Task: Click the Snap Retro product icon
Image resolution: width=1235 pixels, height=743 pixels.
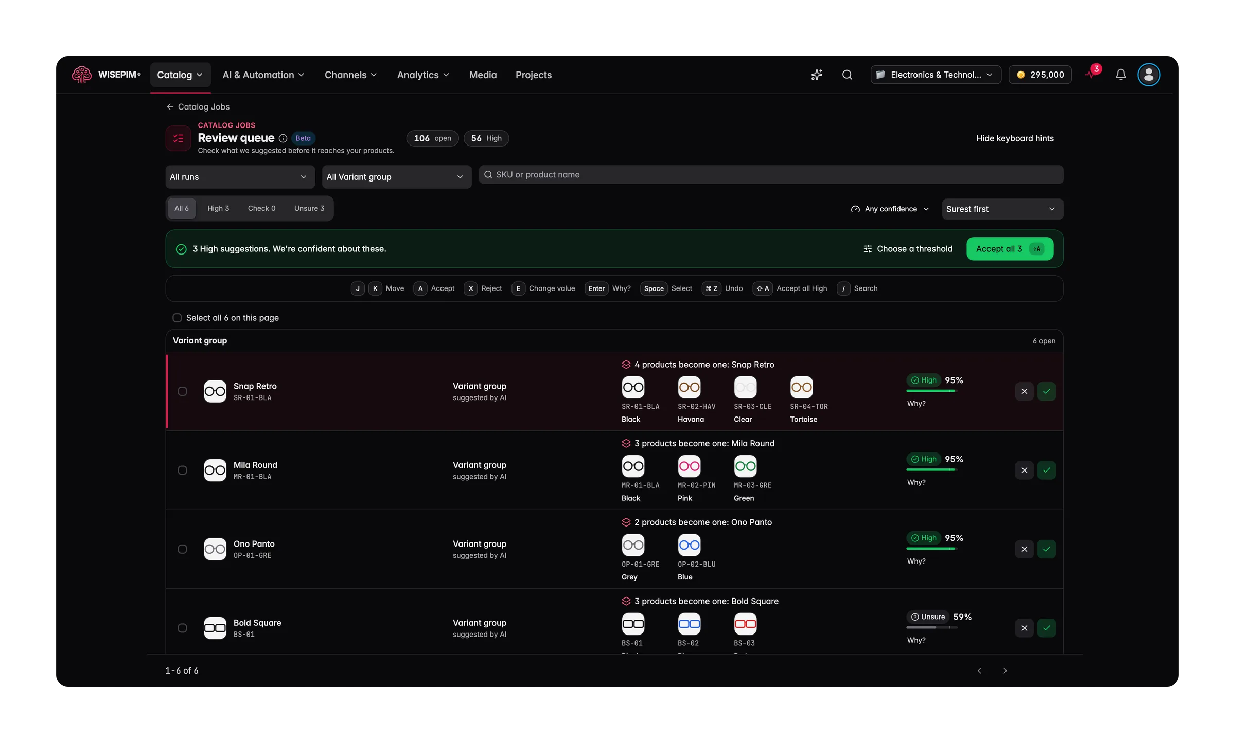Action: [x=215, y=391]
